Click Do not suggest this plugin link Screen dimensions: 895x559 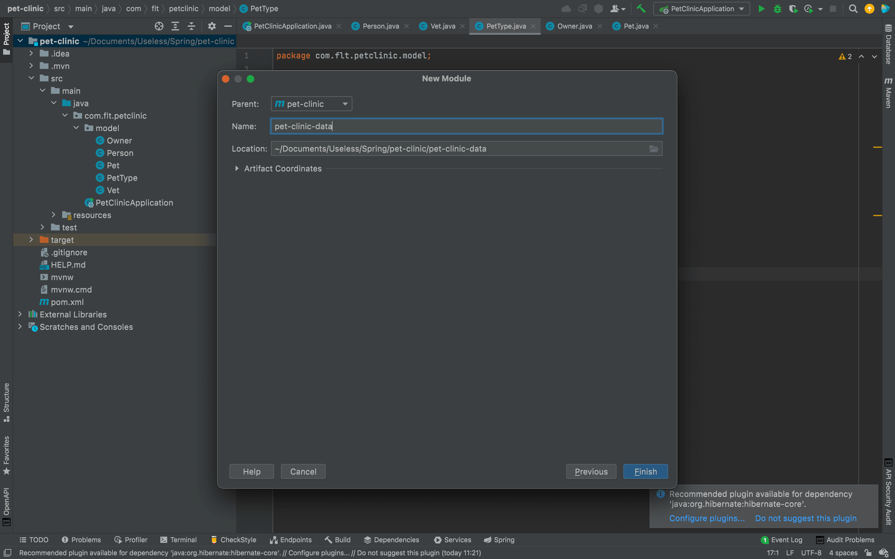point(805,518)
